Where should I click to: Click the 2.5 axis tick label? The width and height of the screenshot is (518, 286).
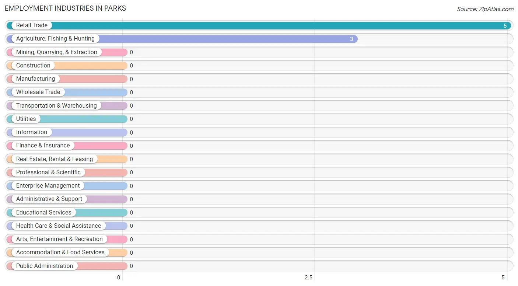(x=309, y=278)
